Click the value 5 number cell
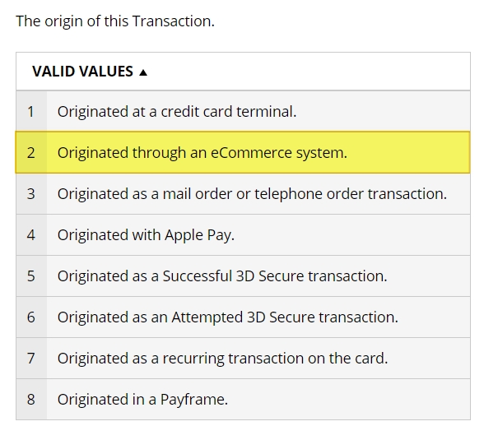This screenshot has width=484, height=426. (x=31, y=276)
